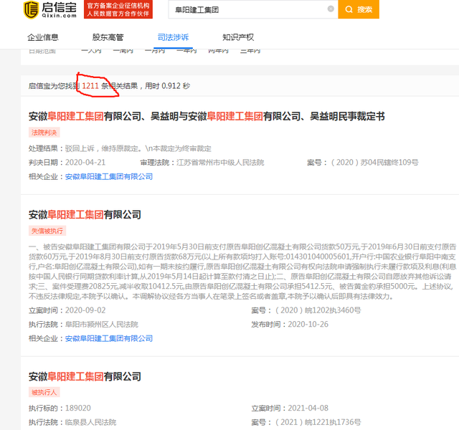The image size is (459, 430).
Task: Open the 企业信息 tab
Action: point(43,37)
